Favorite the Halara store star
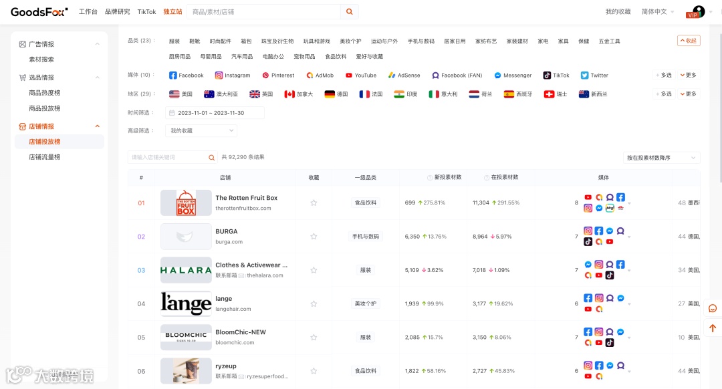The height and width of the screenshot is (389, 722). (314, 270)
